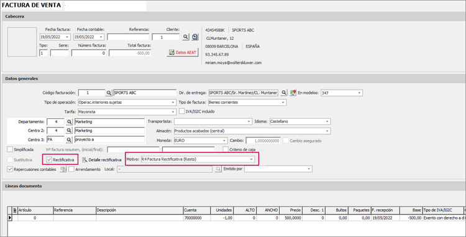
Task: Click the Sustitutiva checkbox
Action: click(x=10, y=160)
